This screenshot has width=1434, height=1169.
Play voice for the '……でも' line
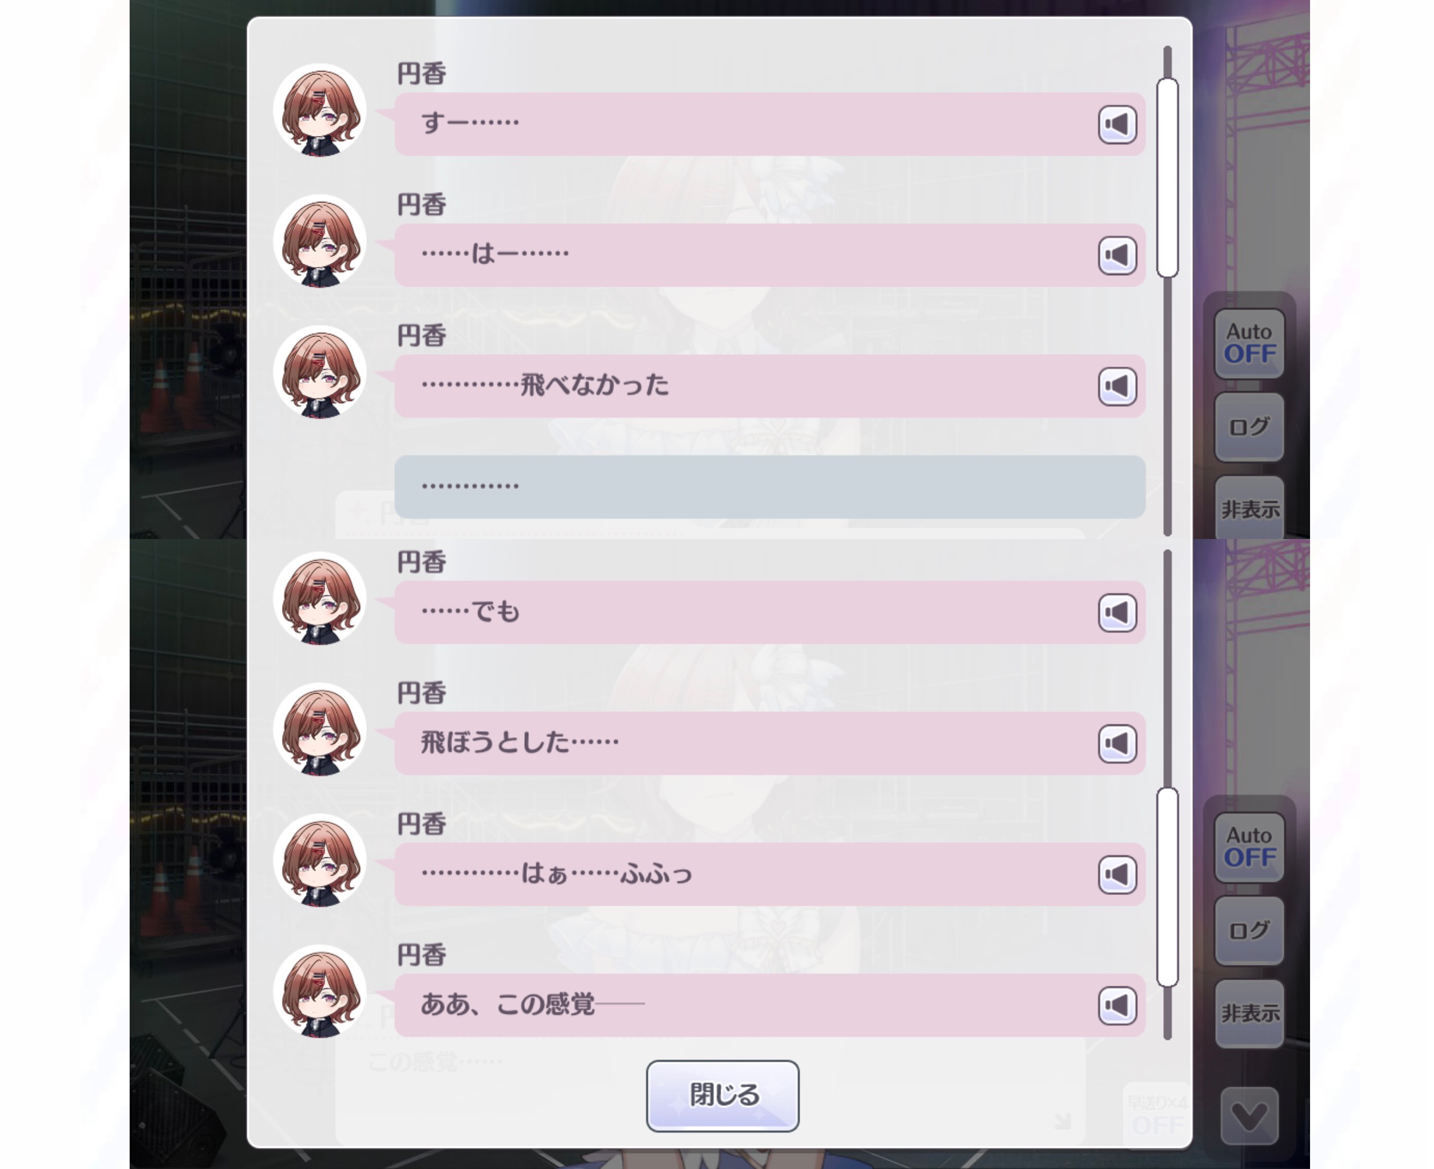tap(1118, 613)
